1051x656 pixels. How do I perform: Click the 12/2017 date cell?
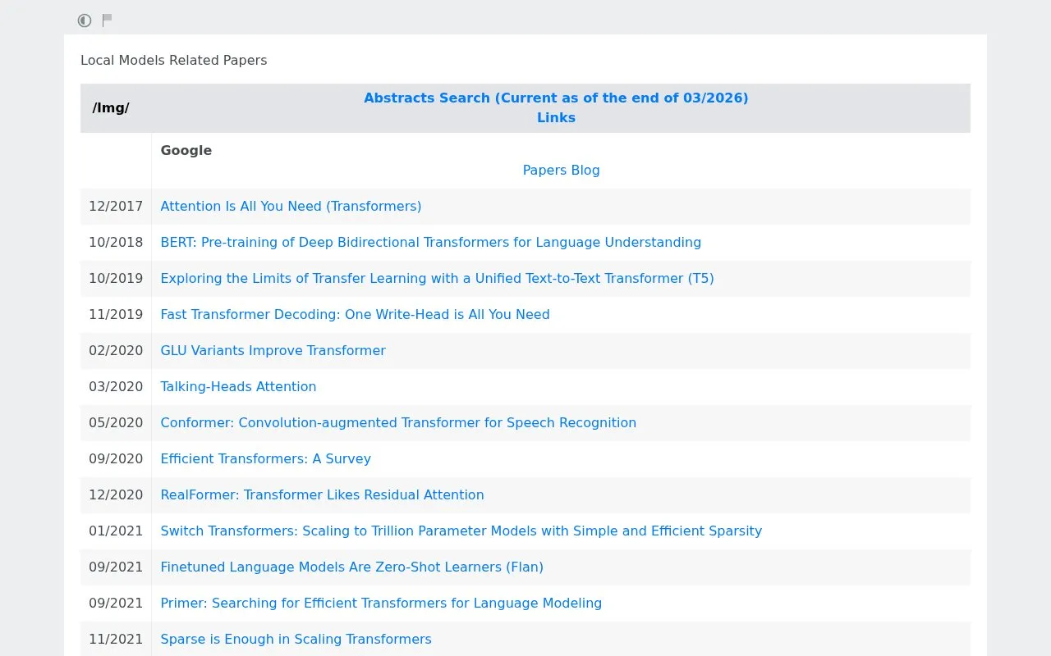(116, 206)
